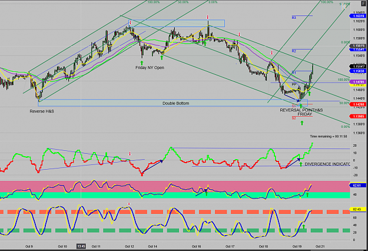Click the 1.15800 price axis value
Screen dimensions: 368x251
[359, 38]
